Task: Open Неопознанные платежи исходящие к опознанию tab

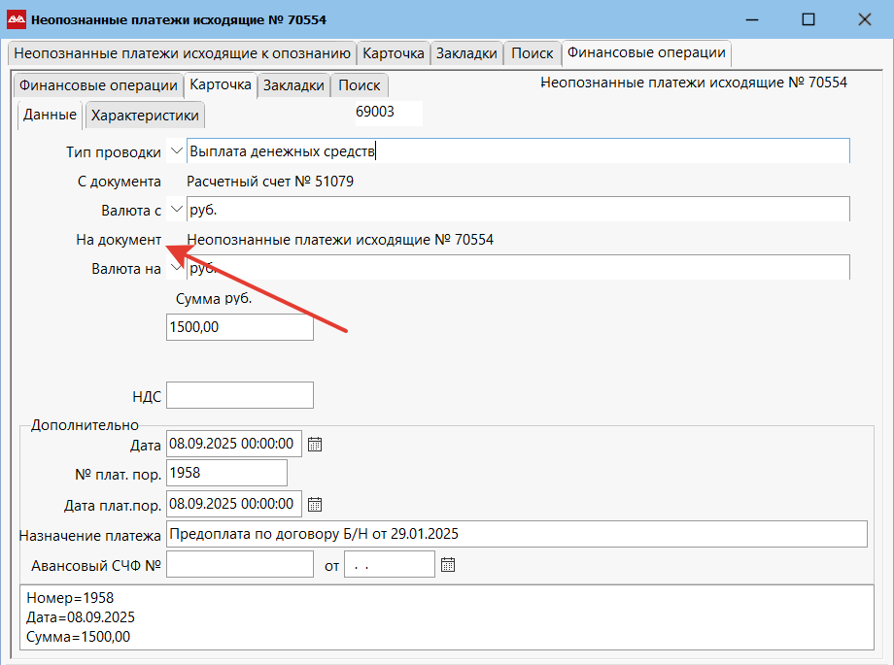Action: 182,53
